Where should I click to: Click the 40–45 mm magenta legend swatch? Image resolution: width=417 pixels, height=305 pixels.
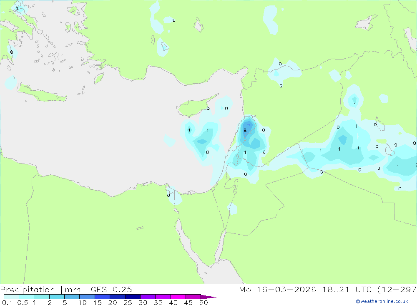[178, 297]
